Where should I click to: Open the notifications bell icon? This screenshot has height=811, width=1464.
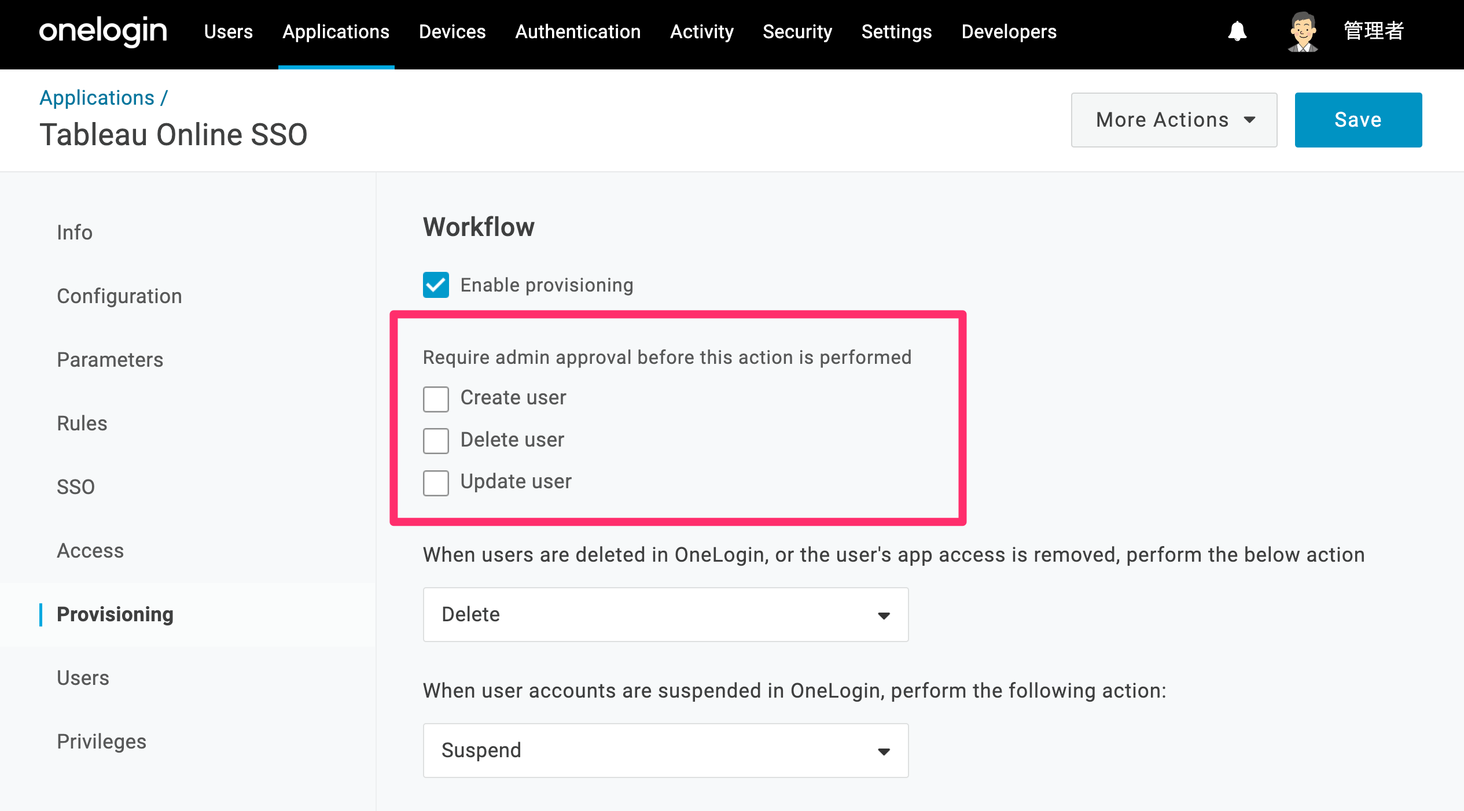pyautogui.click(x=1237, y=31)
